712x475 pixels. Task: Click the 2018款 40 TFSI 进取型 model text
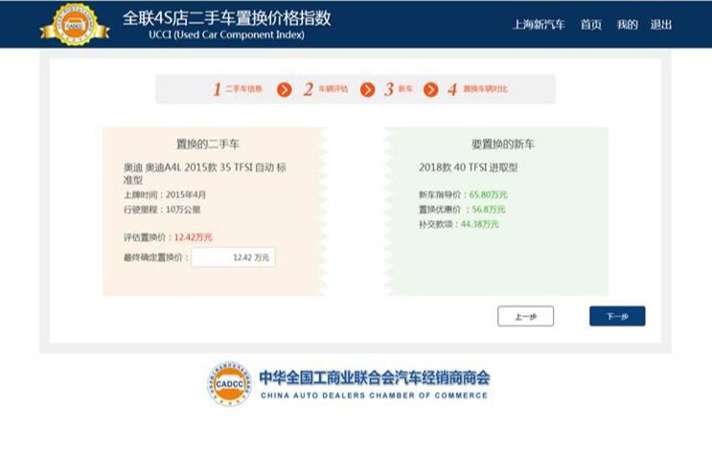(x=469, y=168)
